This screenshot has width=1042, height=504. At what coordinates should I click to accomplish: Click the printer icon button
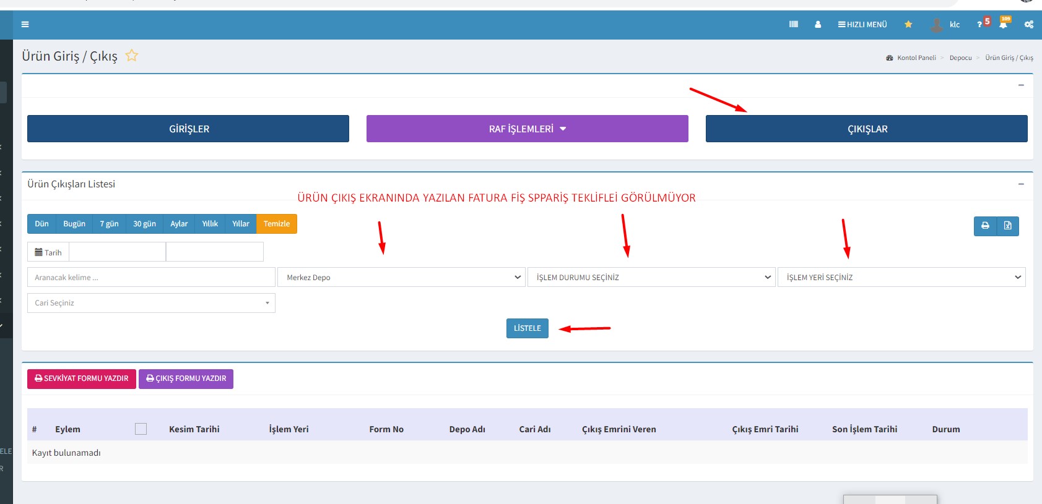click(985, 226)
